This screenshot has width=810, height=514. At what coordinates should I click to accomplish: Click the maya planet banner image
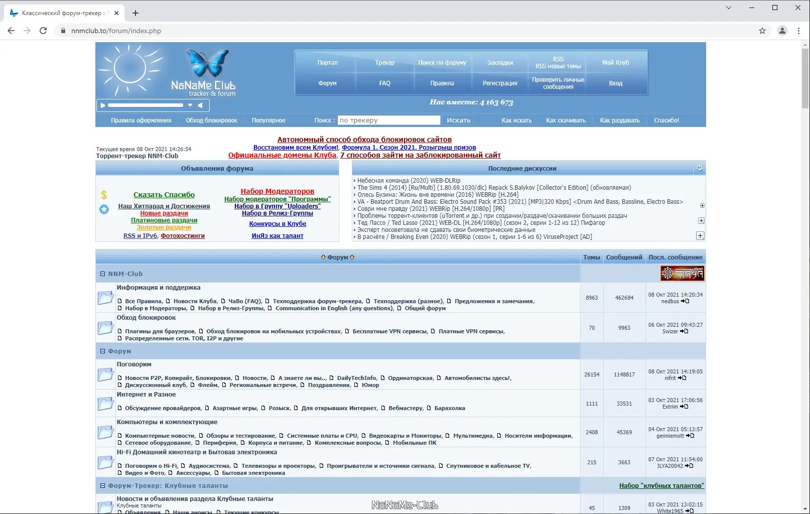682,274
